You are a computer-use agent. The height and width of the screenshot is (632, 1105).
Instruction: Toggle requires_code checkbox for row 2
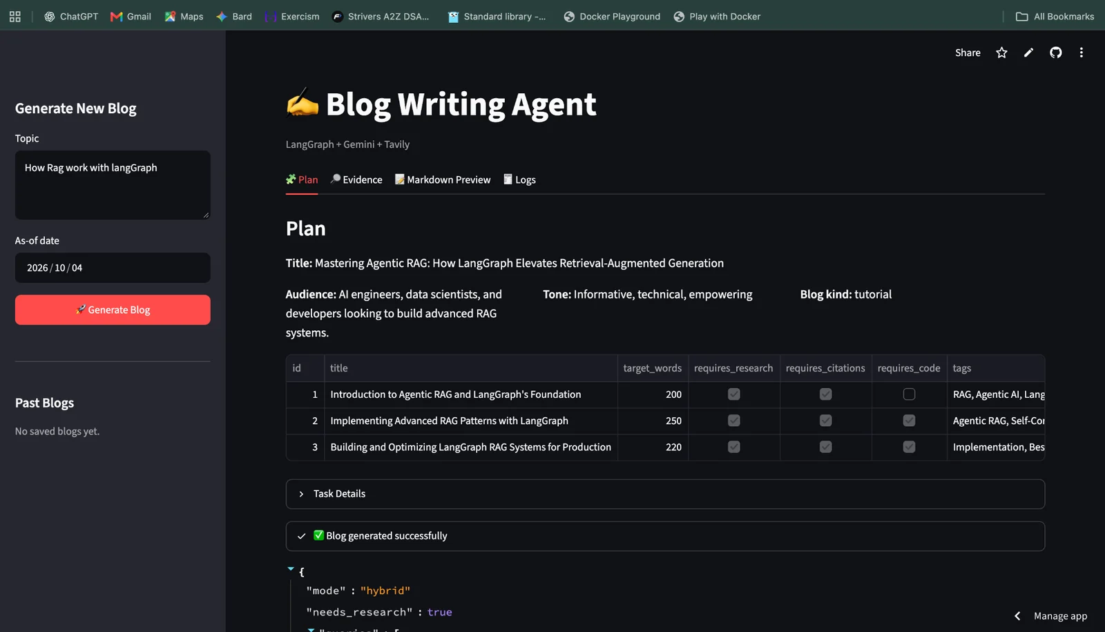pyautogui.click(x=909, y=421)
